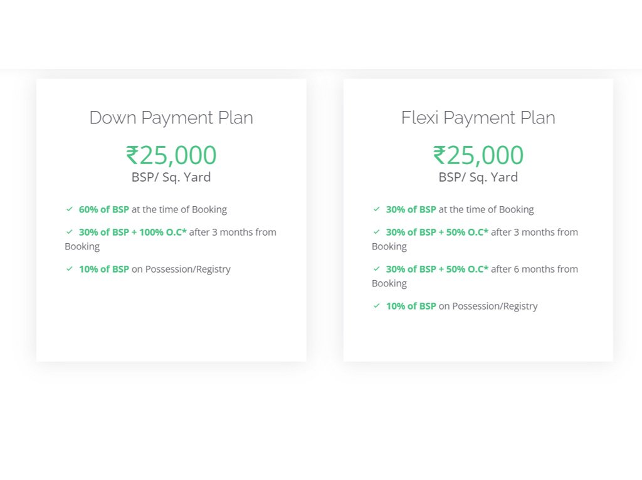The height and width of the screenshot is (480, 642).
Task: Click the ₹25,000 price in Down Payment Plan
Action: 171,155
